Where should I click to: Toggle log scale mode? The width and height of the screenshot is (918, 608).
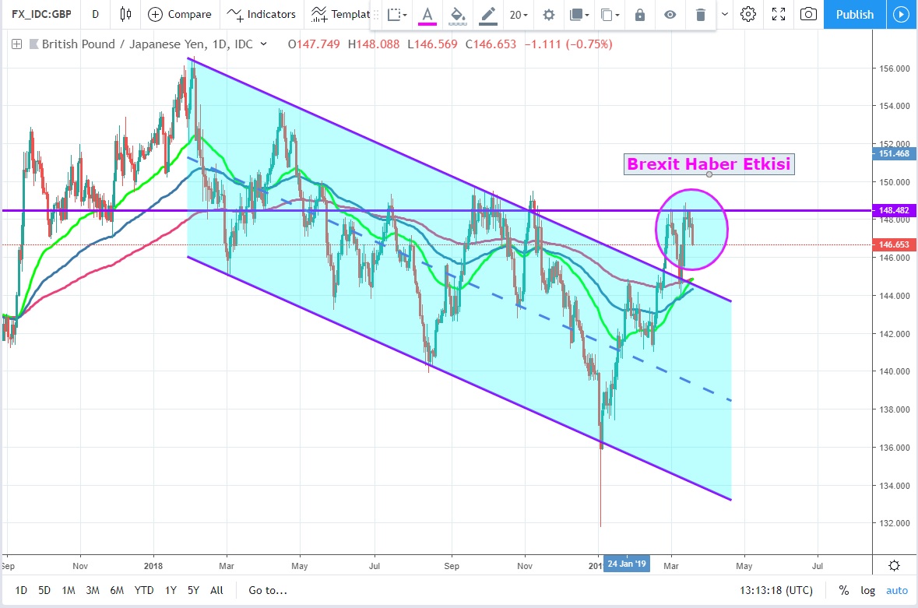867,590
